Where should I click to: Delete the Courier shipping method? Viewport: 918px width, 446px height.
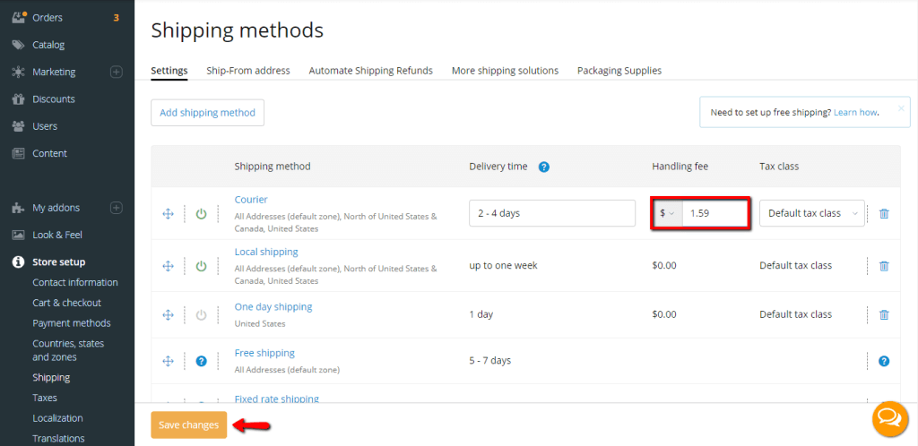(x=884, y=214)
